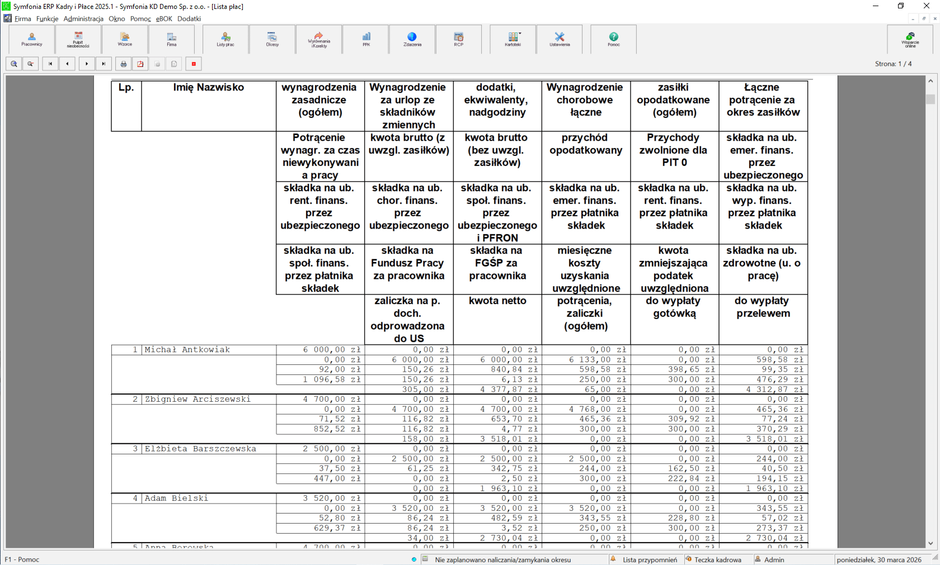Open the Okresy toolbar icon
The height and width of the screenshot is (565, 940).
272,39
